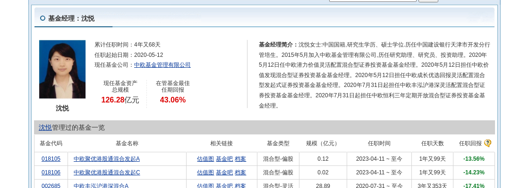Click the 0.12 scale cell

point(323,159)
